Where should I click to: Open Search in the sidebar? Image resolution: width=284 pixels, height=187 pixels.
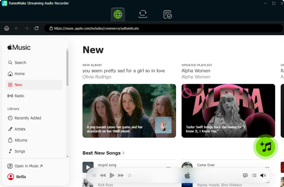point(34,62)
